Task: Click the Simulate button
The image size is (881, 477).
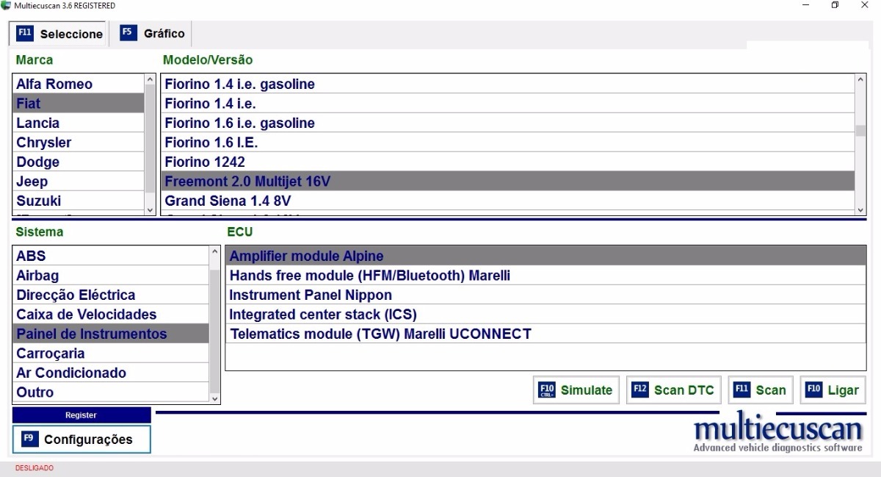Action: [576, 390]
